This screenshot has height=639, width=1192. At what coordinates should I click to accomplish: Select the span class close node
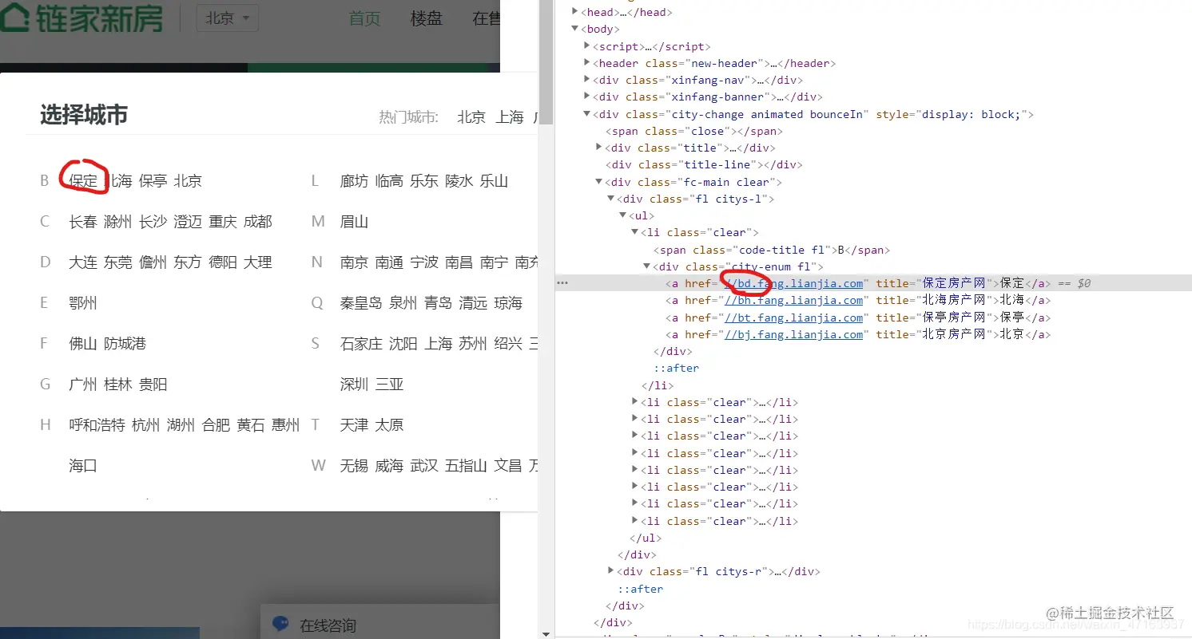click(x=694, y=131)
